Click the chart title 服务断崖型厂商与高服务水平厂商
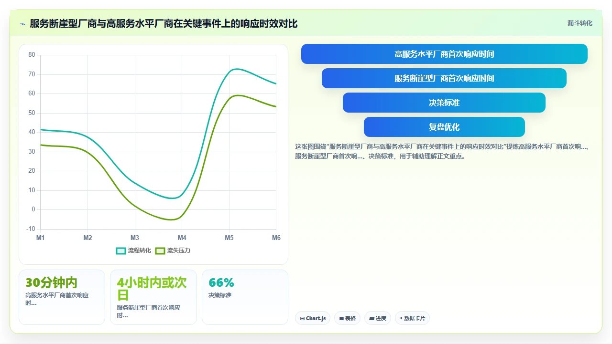612x344 pixels. [x=164, y=23]
